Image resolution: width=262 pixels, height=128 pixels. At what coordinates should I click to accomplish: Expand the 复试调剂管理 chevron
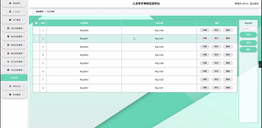coord(24,53)
